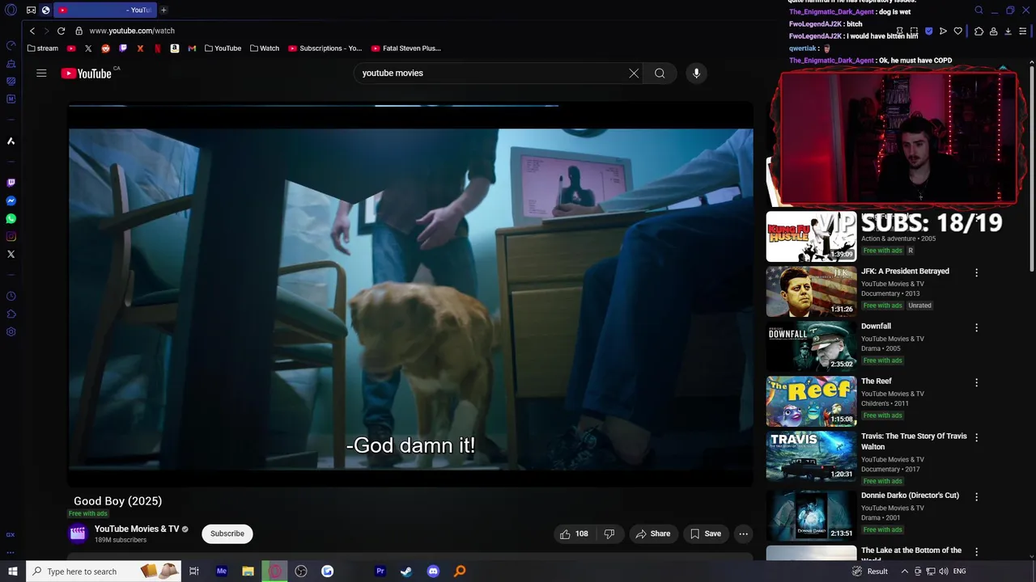
Task: Start voice search with microphone
Action: (696, 73)
